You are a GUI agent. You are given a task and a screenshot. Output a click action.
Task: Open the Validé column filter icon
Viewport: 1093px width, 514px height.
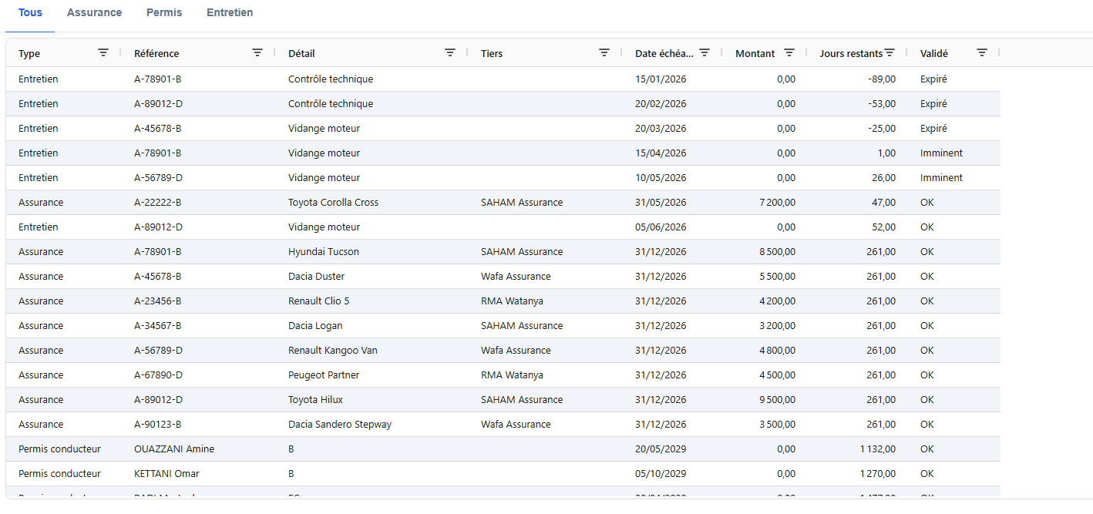click(982, 53)
